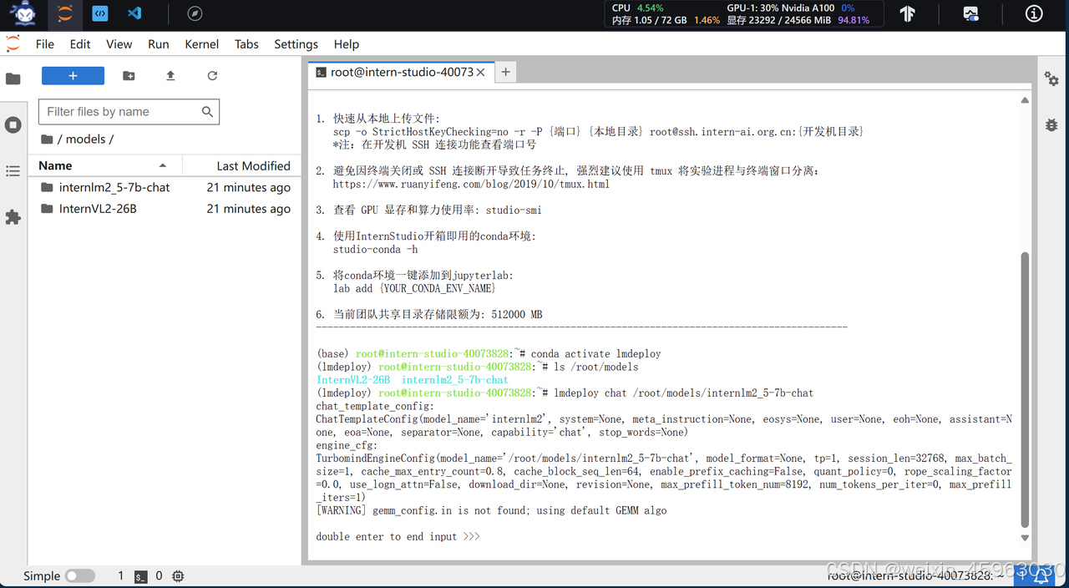
Task: Close the root@intern-studio terminal tab
Action: [481, 73]
